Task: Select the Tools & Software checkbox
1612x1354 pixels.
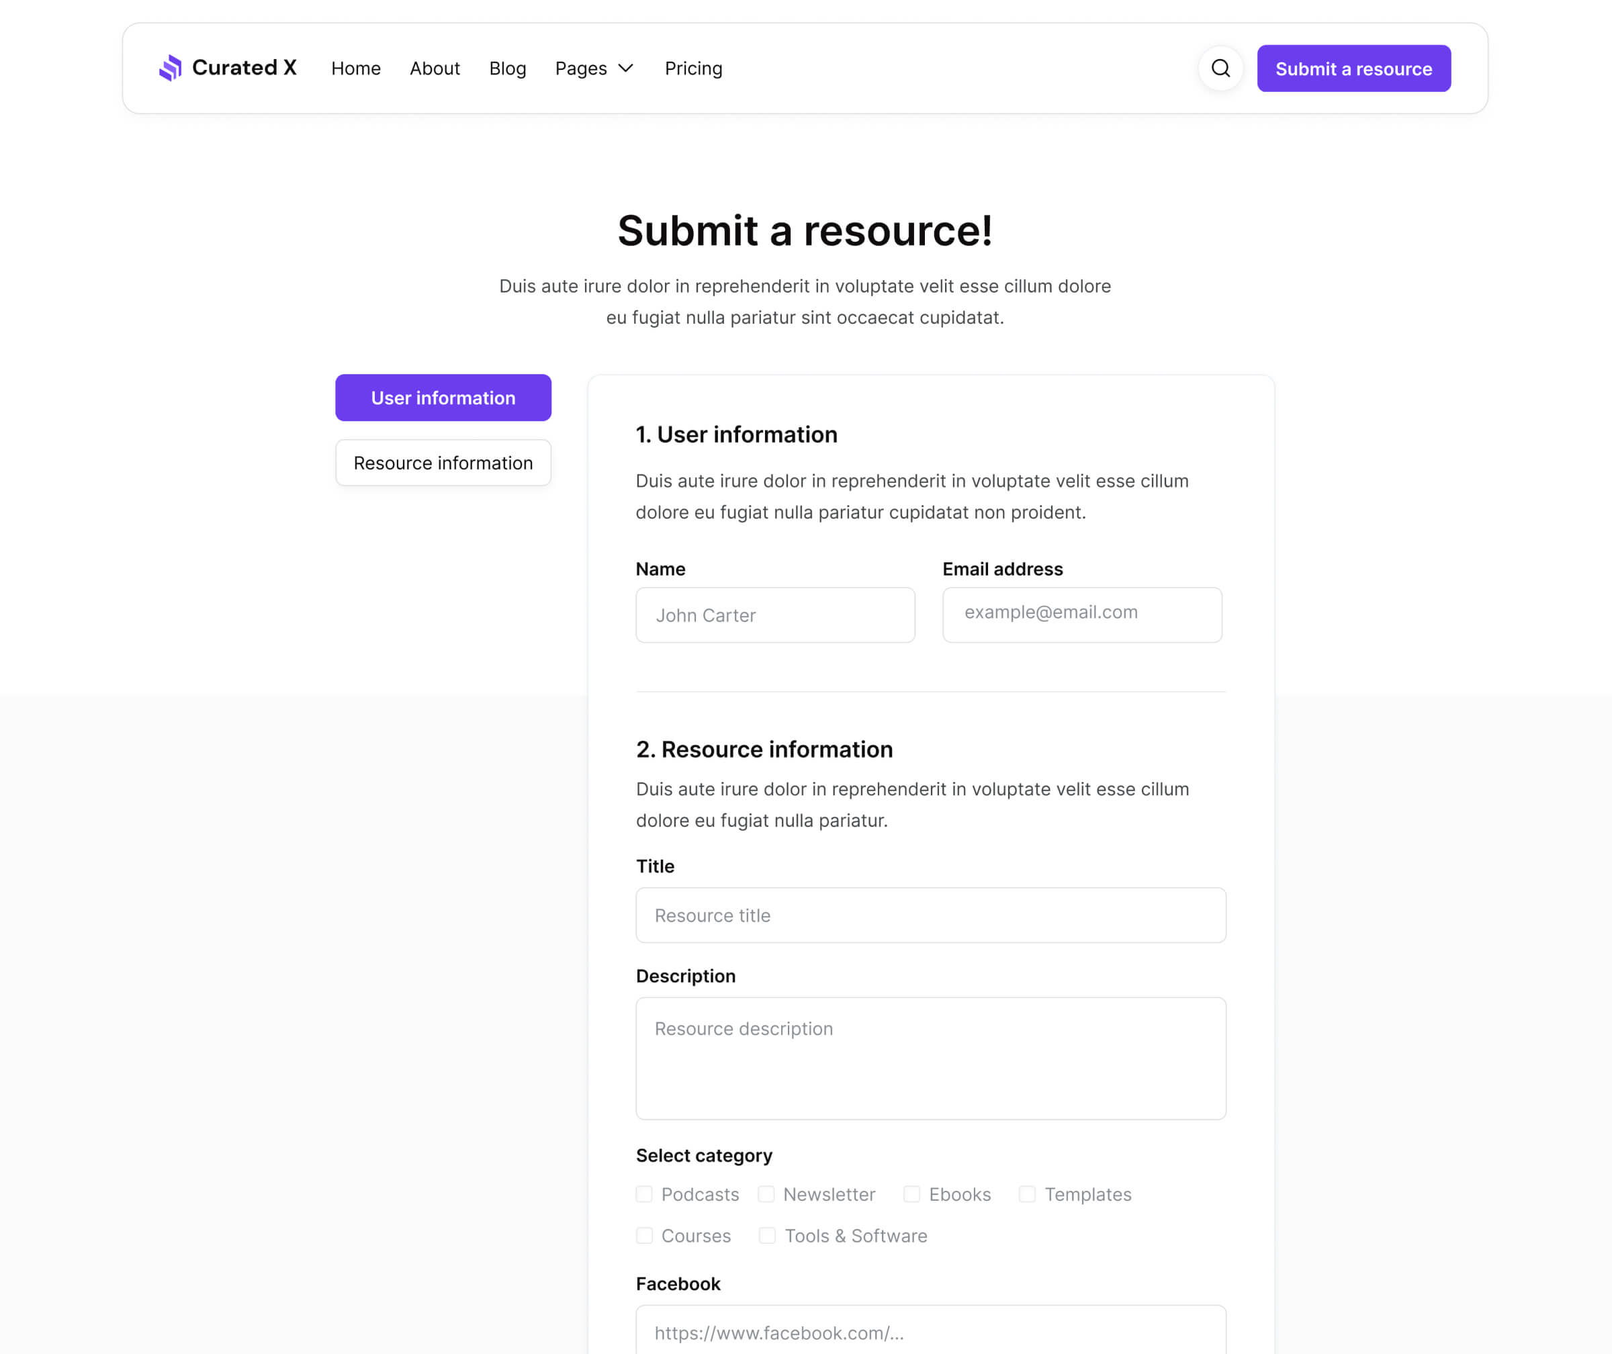Action: click(x=766, y=1236)
